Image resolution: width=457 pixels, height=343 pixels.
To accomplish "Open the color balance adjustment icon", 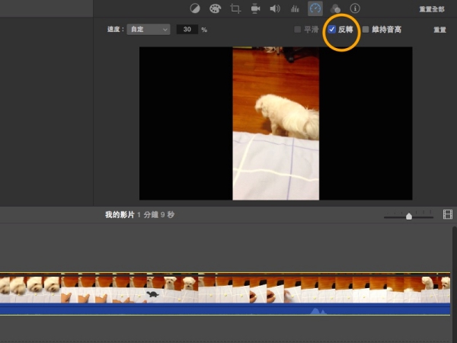I will tap(195, 8).
